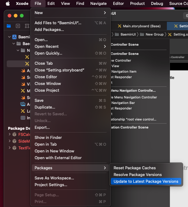Click the BaeminUI folder breadcrumb
Image resolution: width=188 pixels, height=207 pixels.
(125, 34)
